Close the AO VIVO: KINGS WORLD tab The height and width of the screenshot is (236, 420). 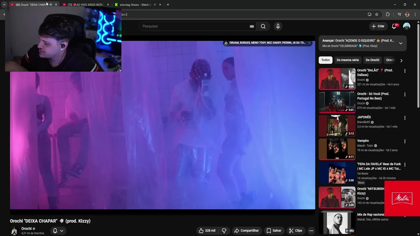pos(108,5)
